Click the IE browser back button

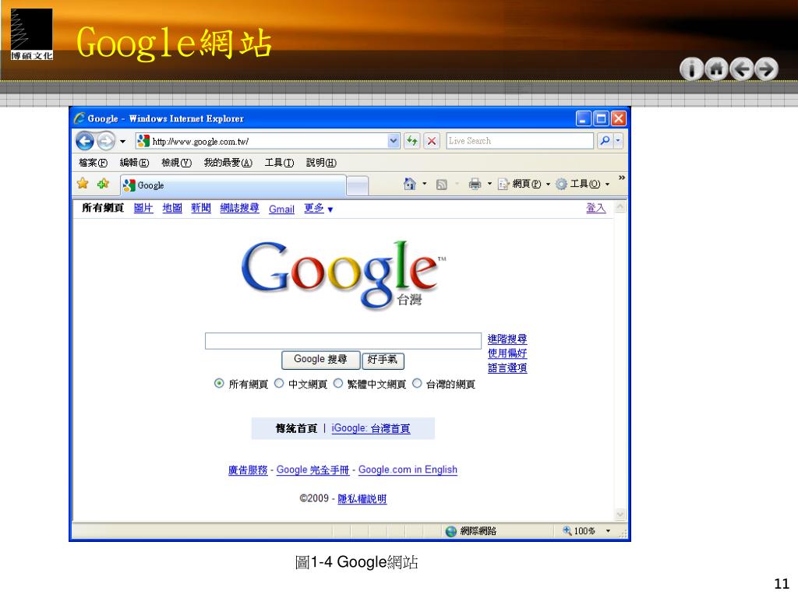[x=85, y=141]
